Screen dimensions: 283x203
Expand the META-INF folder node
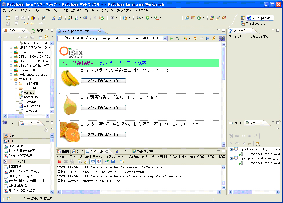[16, 84]
